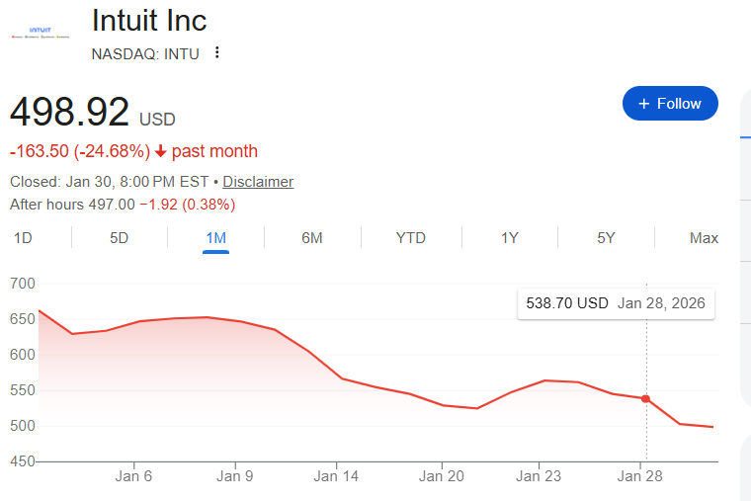Click the Jan 14 label on chart axis
Screen dimensions: 751x501
click(336, 476)
